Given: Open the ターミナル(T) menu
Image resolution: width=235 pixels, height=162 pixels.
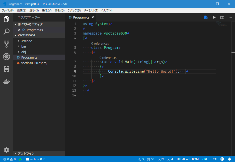Looking at the screenshot, I should point(91,10).
